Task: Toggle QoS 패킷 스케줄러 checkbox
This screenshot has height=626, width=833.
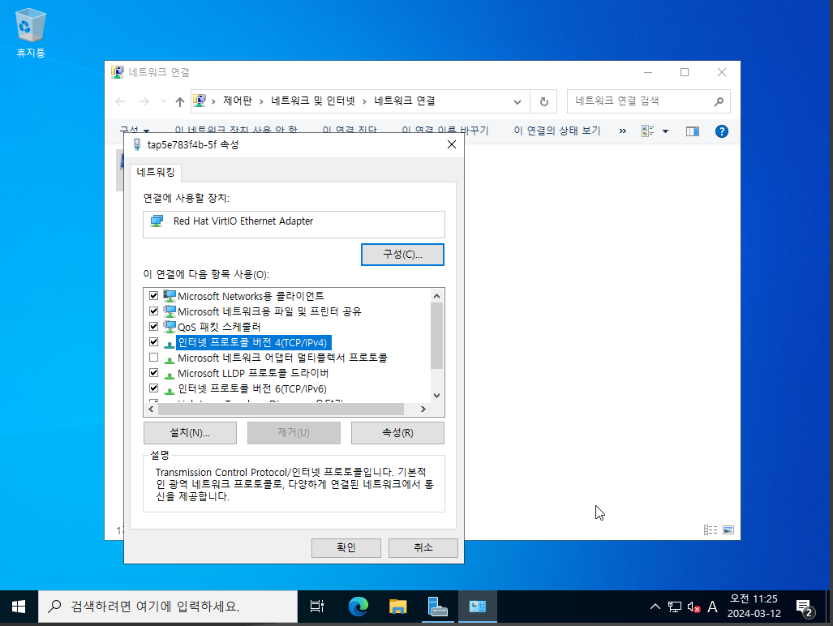Action: (x=153, y=326)
